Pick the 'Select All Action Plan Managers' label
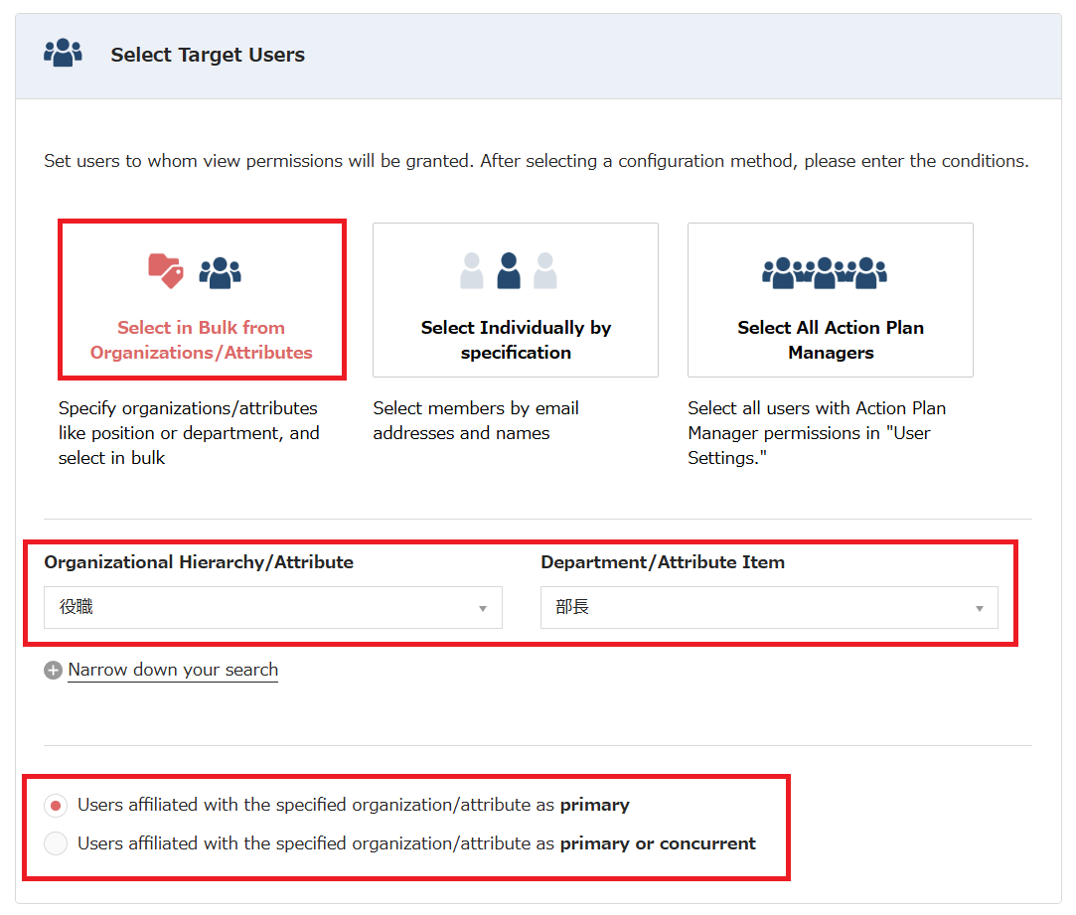 pyautogui.click(x=831, y=340)
